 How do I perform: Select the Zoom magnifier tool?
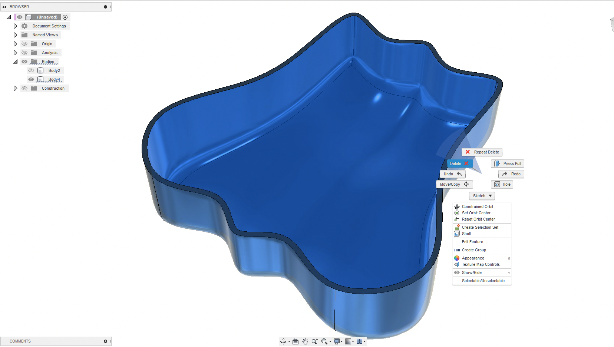pyautogui.click(x=315, y=341)
